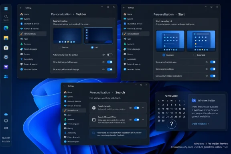Viewport: 231px width, 154px height.
Task: Select September 17 in the calendar
Action: click(x=167, y=113)
